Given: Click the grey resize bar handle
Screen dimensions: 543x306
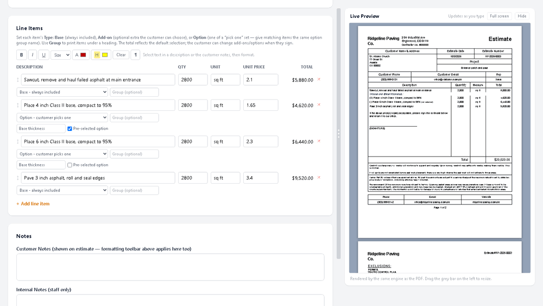Looking at the screenshot, I should click(x=339, y=133).
